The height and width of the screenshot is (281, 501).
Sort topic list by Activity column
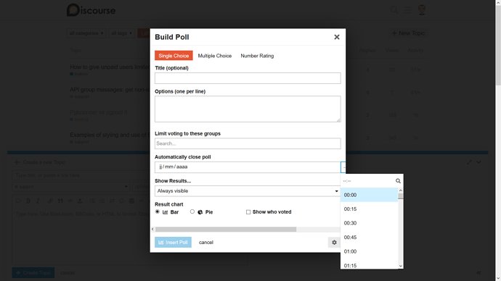(415, 51)
